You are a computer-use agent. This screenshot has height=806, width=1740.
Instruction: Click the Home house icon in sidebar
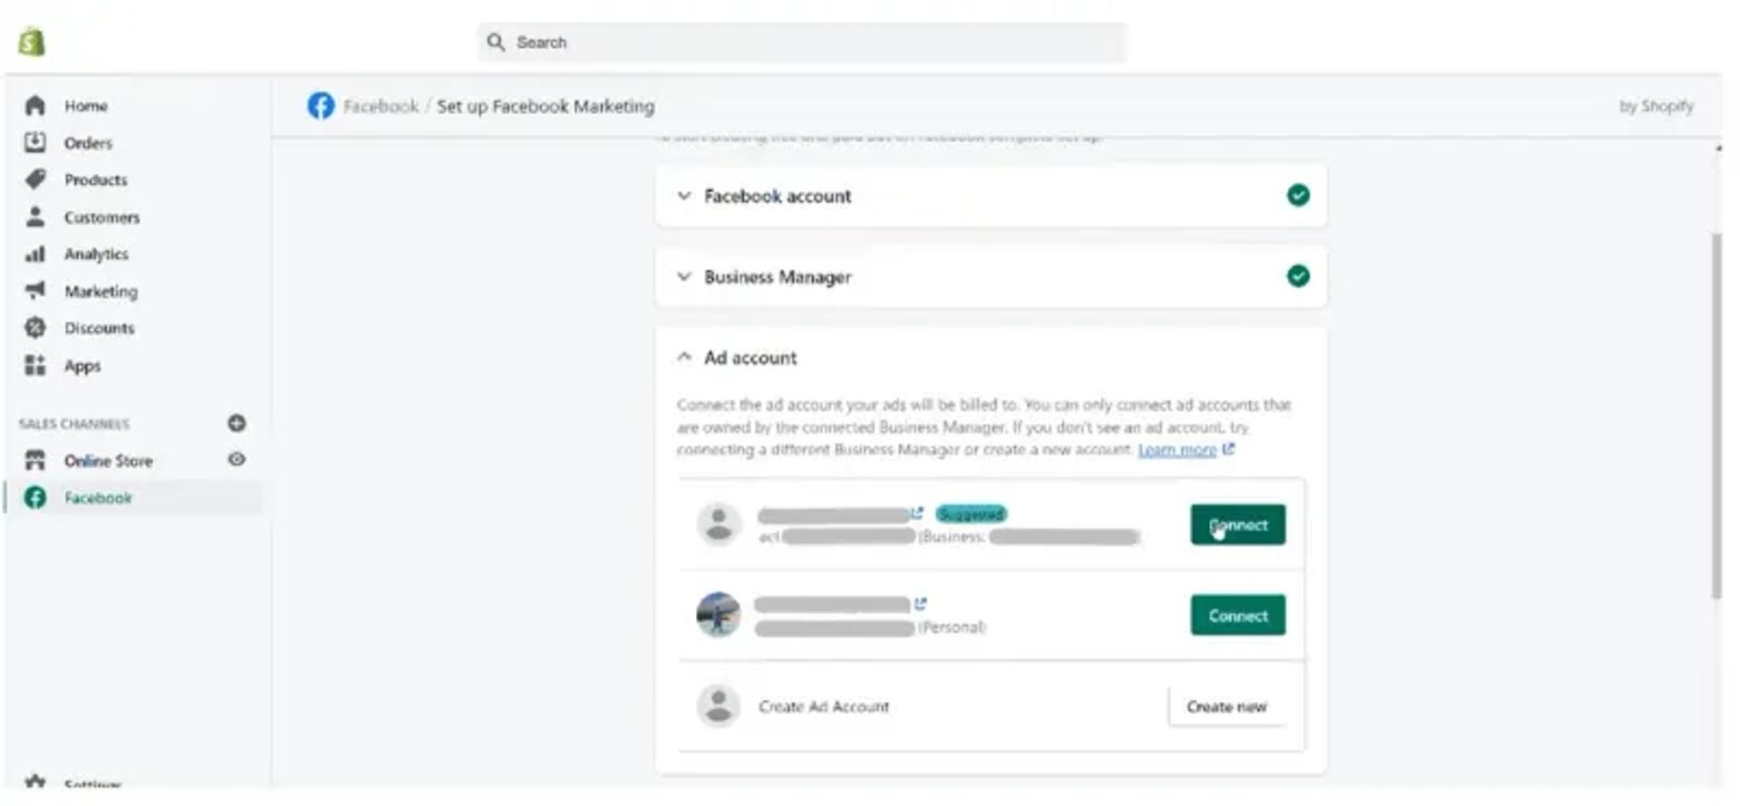pos(35,106)
